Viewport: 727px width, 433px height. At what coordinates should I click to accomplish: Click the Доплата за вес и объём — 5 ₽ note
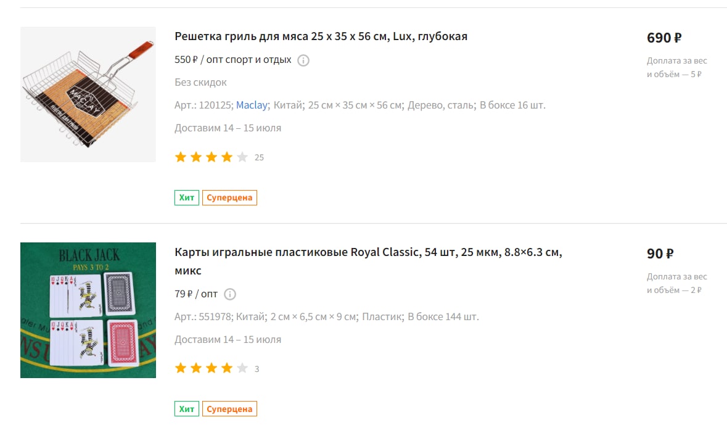tap(677, 67)
